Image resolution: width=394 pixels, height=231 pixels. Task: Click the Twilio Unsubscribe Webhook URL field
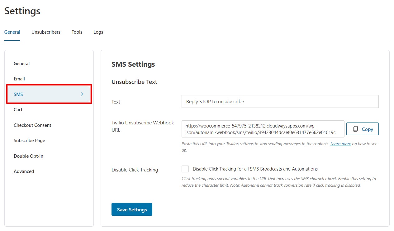coord(263,129)
